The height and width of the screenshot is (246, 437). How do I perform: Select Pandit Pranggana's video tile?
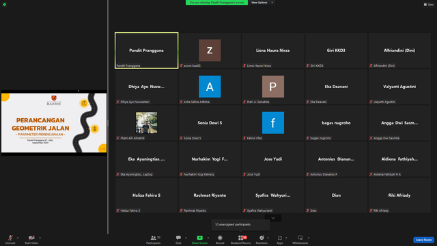pyautogui.click(x=147, y=51)
